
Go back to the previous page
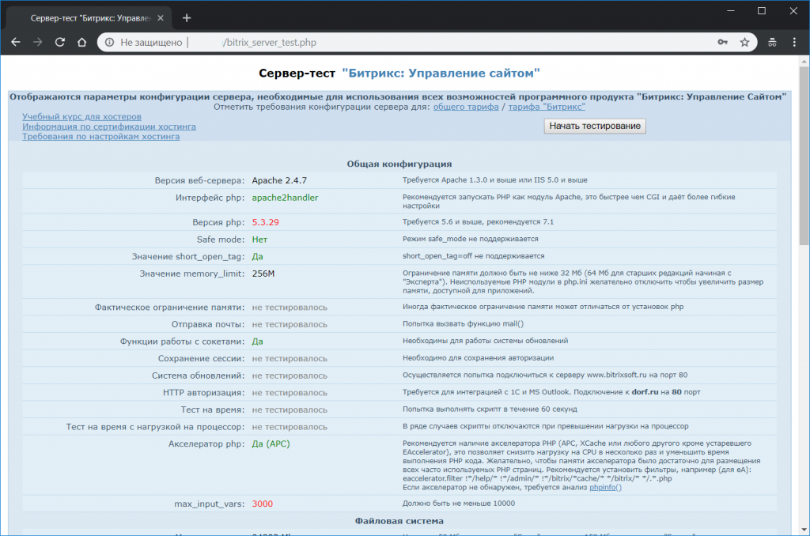(x=16, y=43)
